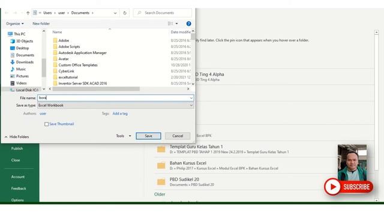Select Close in Excel backstage menu

click(16, 160)
